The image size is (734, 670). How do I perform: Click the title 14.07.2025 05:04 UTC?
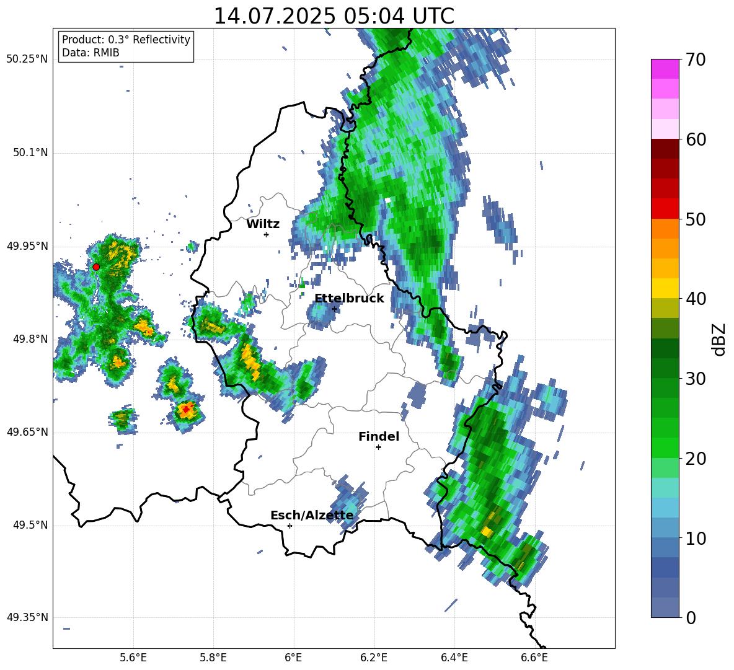point(334,16)
